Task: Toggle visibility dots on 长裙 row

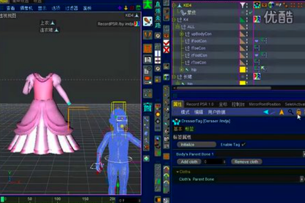Action: tap(247, 77)
